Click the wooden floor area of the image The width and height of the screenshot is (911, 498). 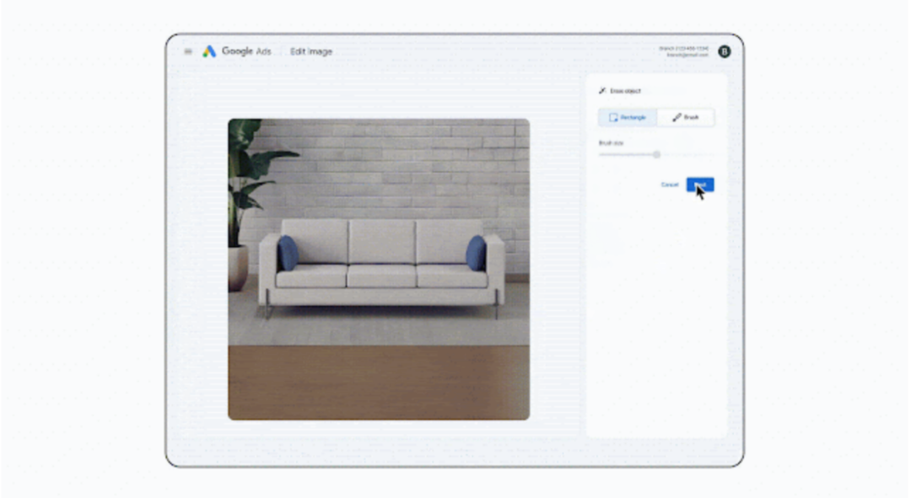tap(379, 382)
